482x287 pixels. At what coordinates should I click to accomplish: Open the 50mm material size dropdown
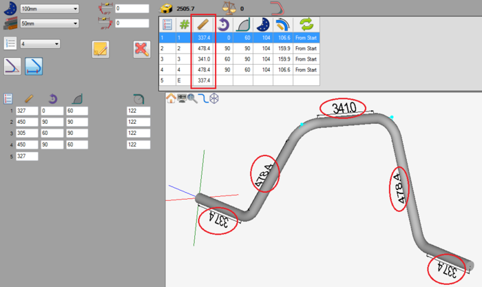pos(50,23)
